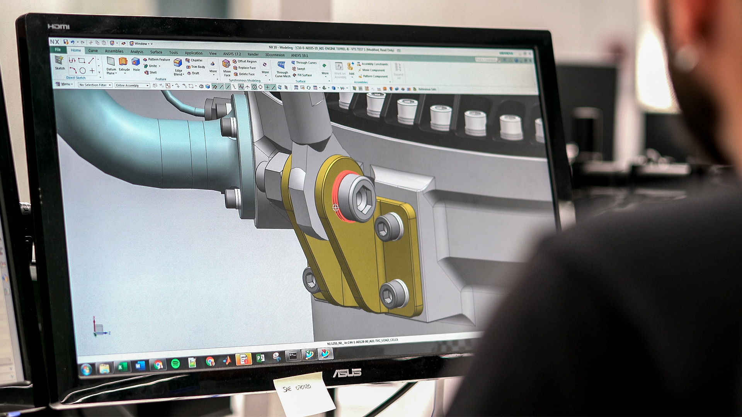The width and height of the screenshot is (742, 417).
Task: Click Offset Region in Synchronous Modeling
Action: click(x=244, y=61)
